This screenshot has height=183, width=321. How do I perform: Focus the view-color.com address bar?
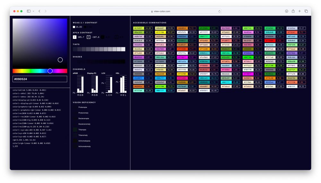pos(160,11)
